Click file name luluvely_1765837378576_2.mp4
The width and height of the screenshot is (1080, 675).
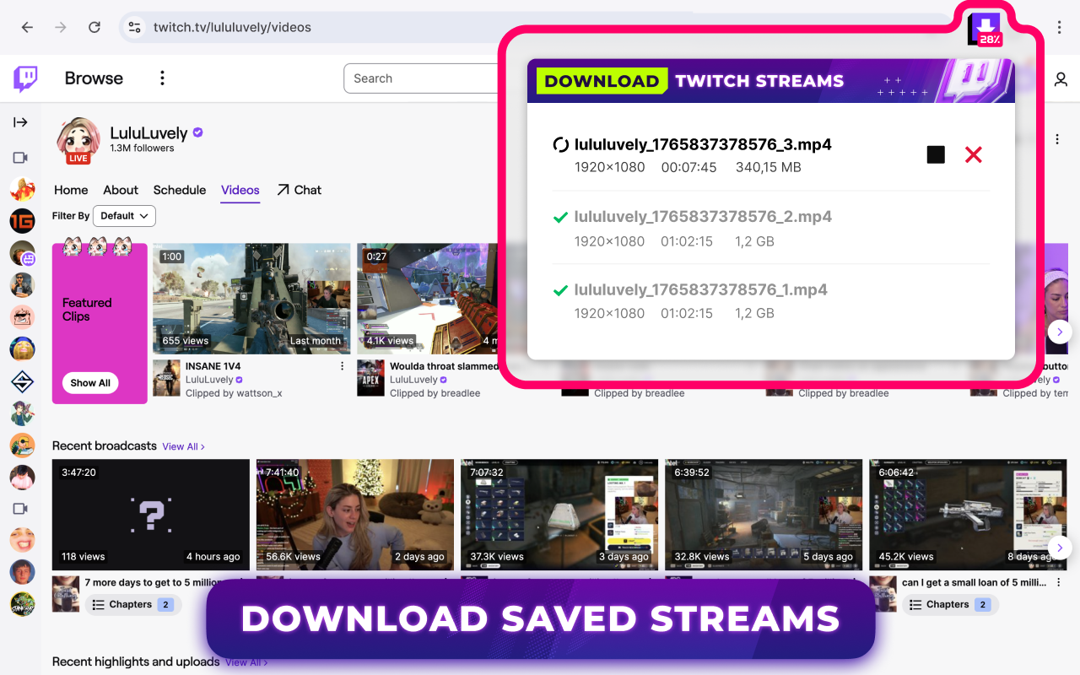click(x=703, y=217)
